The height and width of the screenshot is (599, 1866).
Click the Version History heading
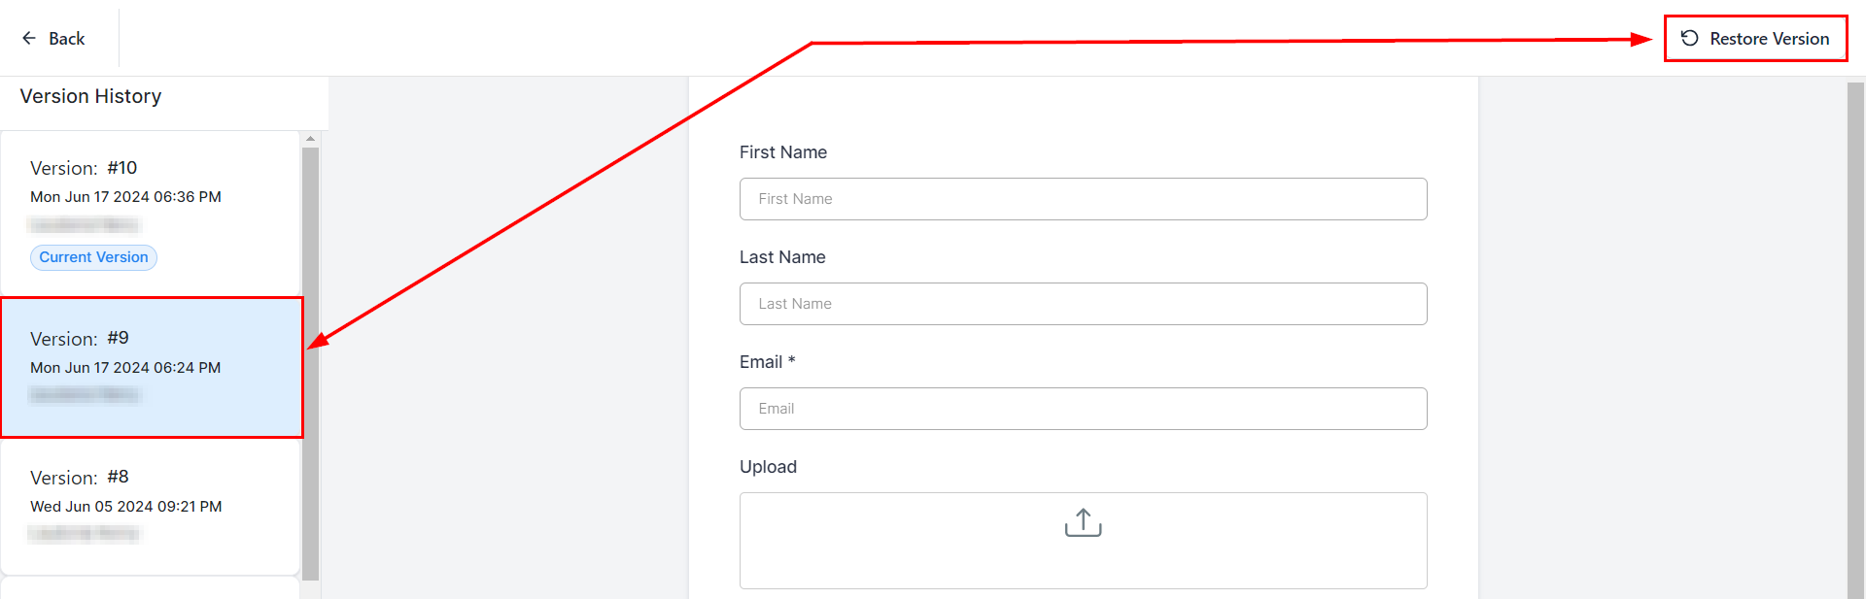[x=90, y=96]
